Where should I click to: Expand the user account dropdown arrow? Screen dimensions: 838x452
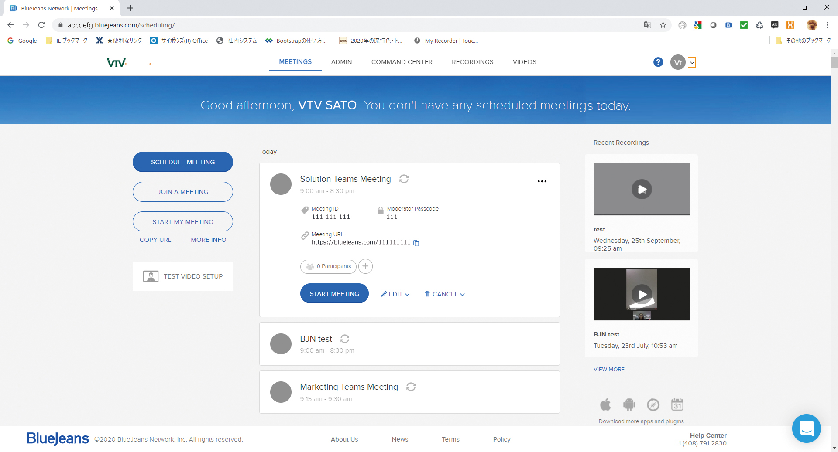692,63
